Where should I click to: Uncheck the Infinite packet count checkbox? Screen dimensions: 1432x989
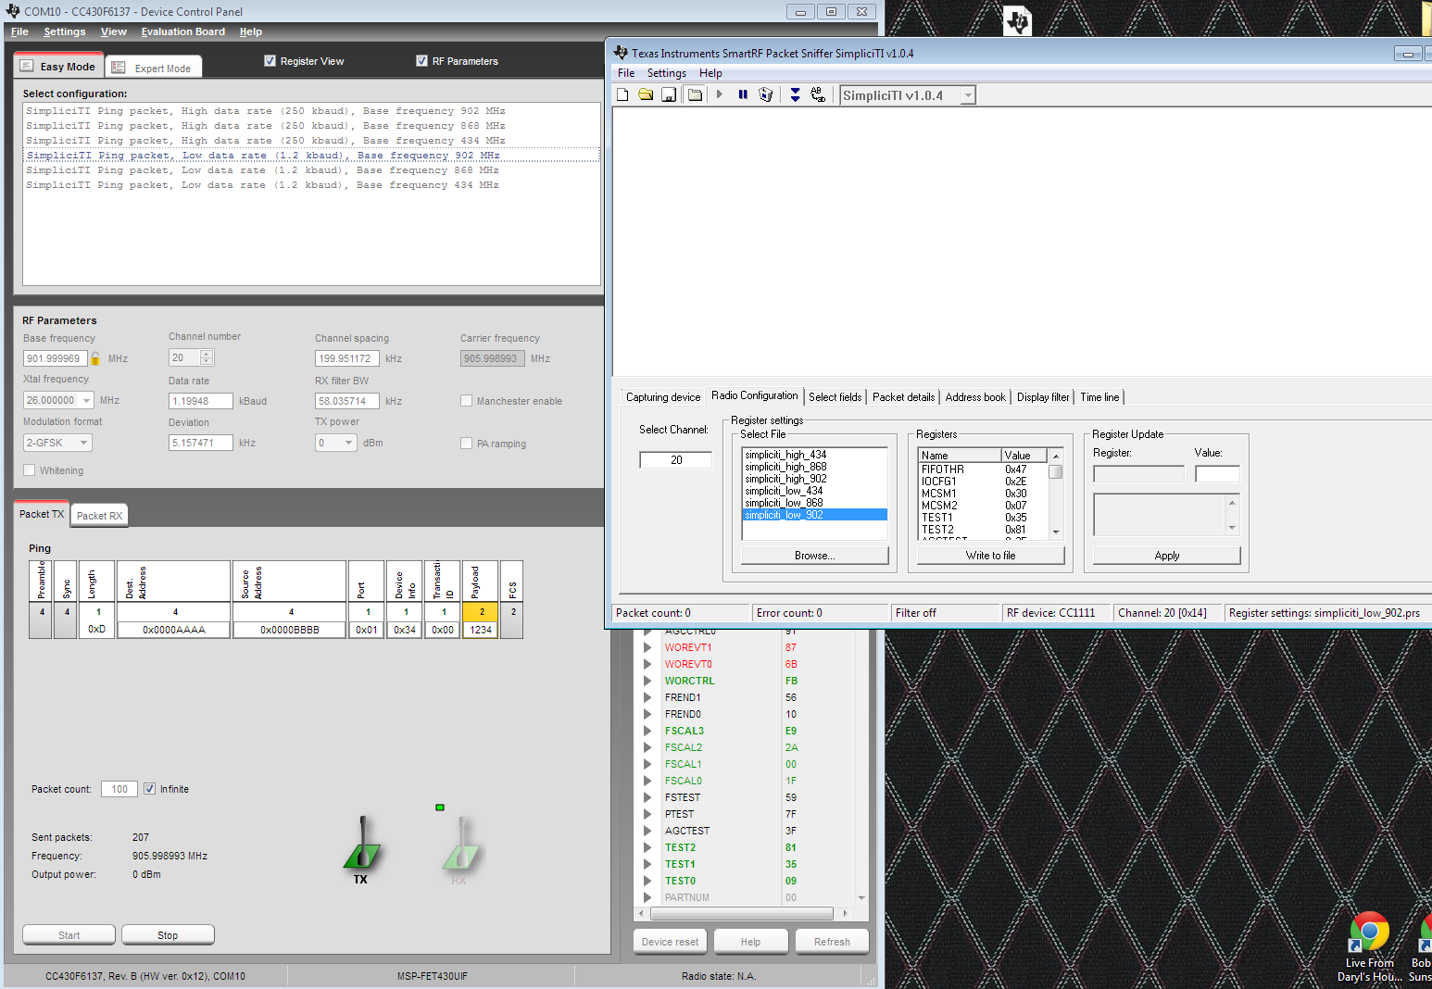149,789
